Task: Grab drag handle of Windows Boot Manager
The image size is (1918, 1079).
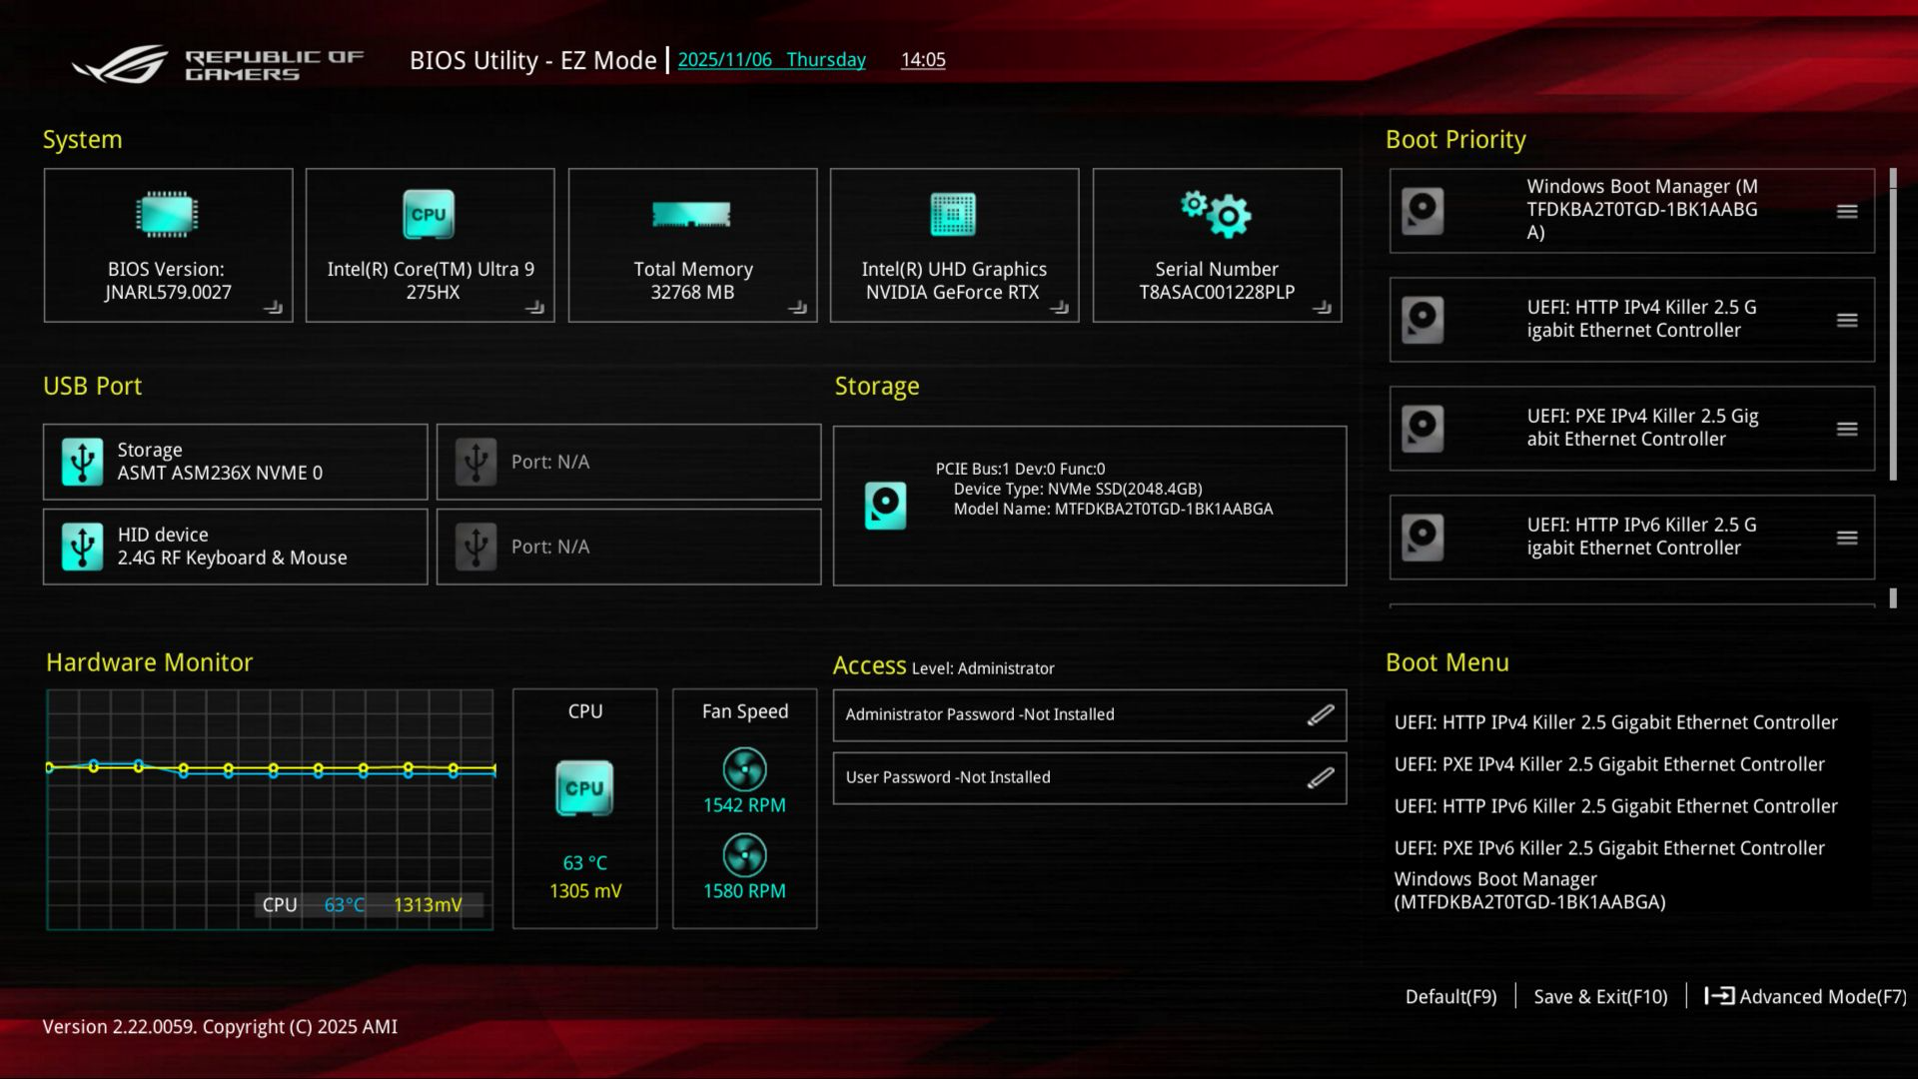Action: tap(1846, 211)
